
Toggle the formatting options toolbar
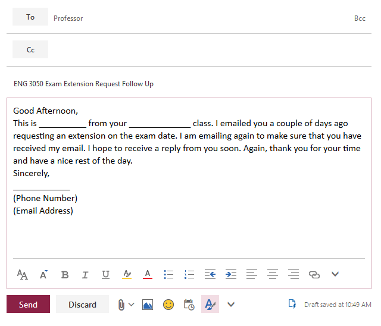[x=210, y=304]
